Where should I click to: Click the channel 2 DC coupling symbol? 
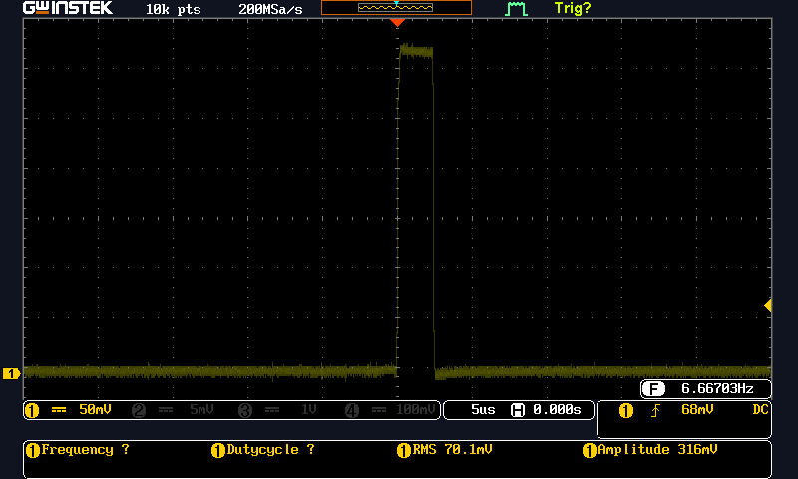[x=166, y=410]
